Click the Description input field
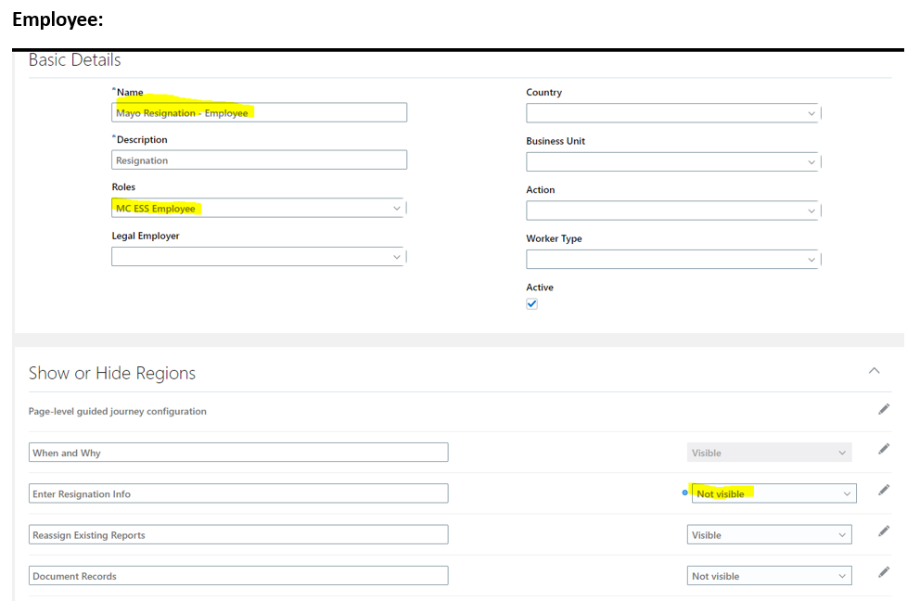 tap(259, 160)
